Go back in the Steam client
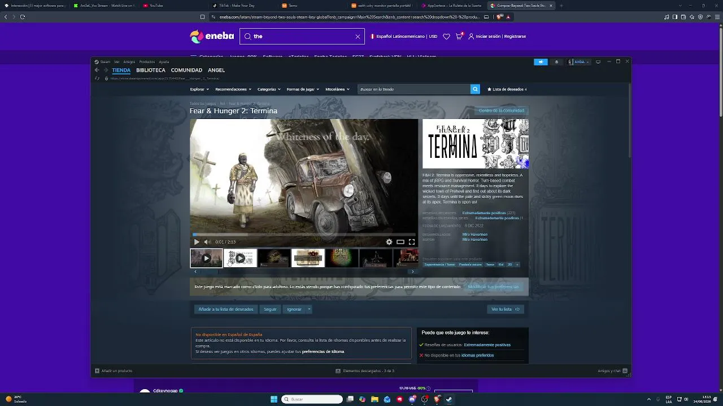This screenshot has width=723, height=406. [97, 70]
